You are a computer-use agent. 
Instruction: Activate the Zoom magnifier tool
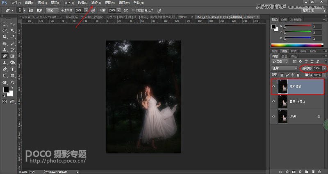pos(12,82)
